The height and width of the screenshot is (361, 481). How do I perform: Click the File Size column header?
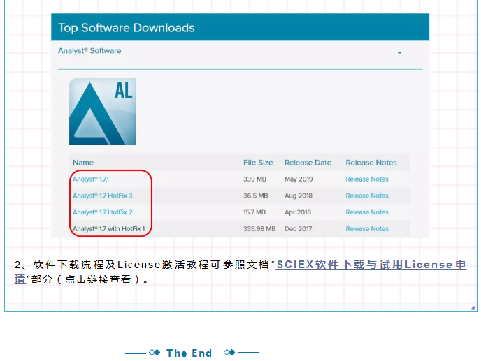point(258,163)
